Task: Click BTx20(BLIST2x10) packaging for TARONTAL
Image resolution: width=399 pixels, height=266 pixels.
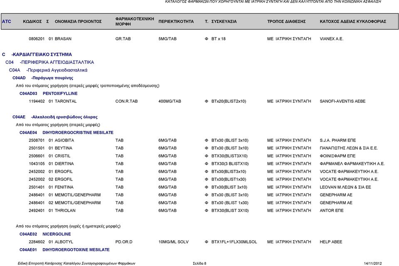Action: tap(229, 101)
